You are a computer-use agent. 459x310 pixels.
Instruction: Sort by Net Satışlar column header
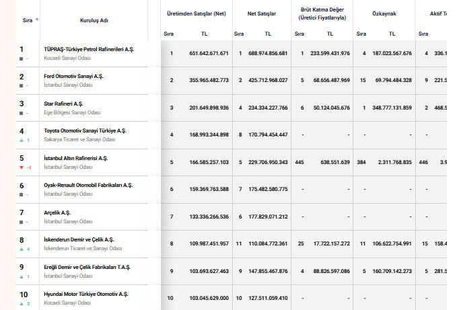(262, 13)
